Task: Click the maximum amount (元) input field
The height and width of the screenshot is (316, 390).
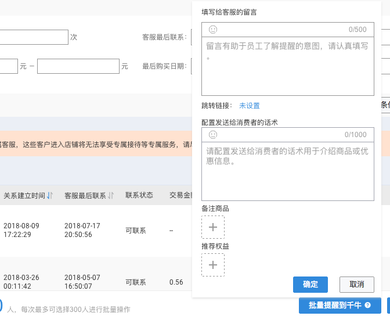Action: tap(78, 66)
